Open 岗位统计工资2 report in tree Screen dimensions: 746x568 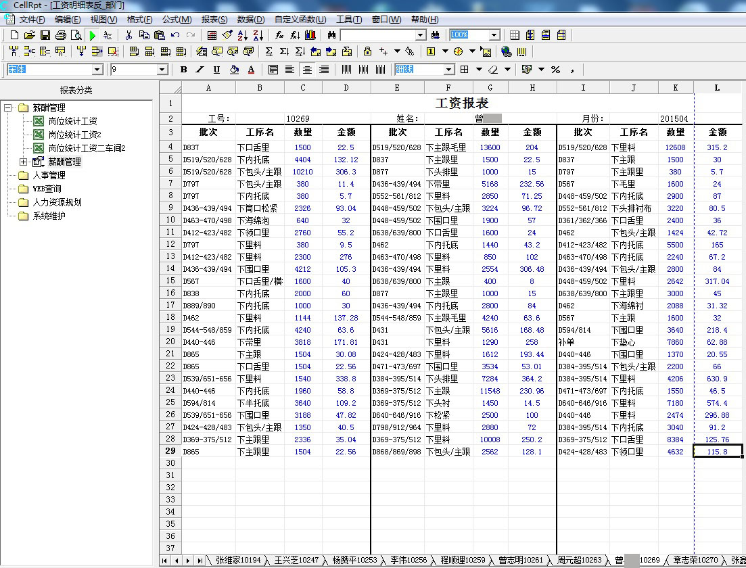74,135
